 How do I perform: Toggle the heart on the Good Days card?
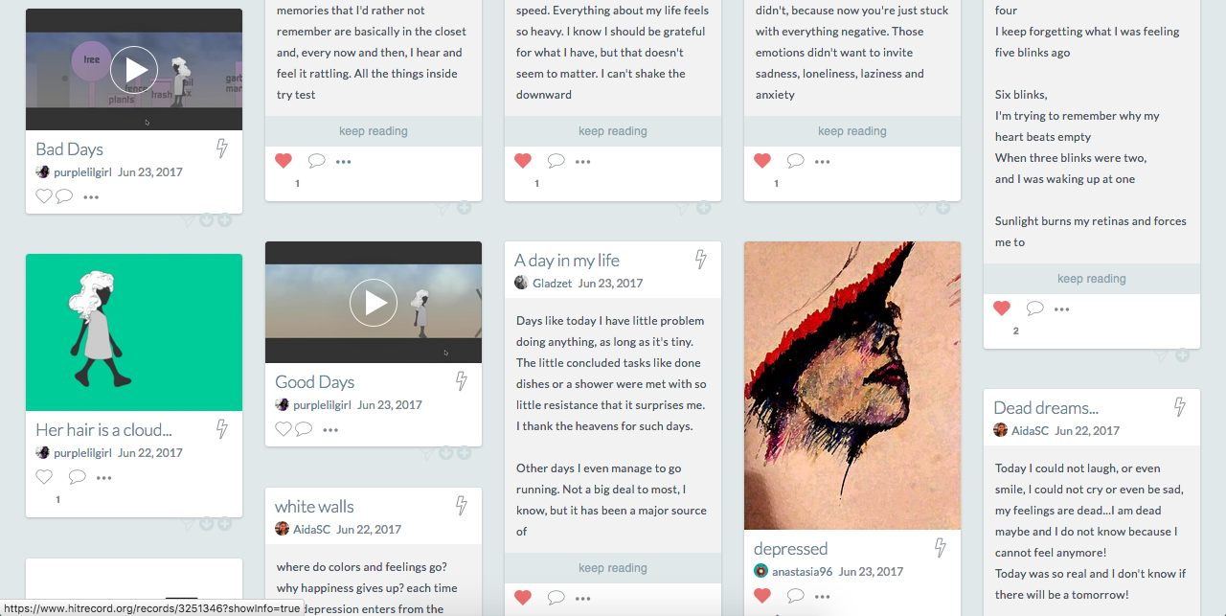(x=283, y=429)
